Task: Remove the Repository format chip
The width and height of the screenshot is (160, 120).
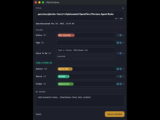Action: [71, 84]
